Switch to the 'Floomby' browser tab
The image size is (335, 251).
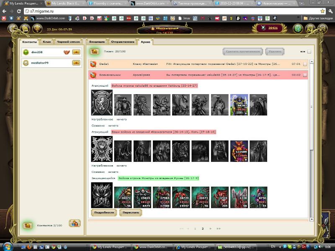click(x=108, y=3)
